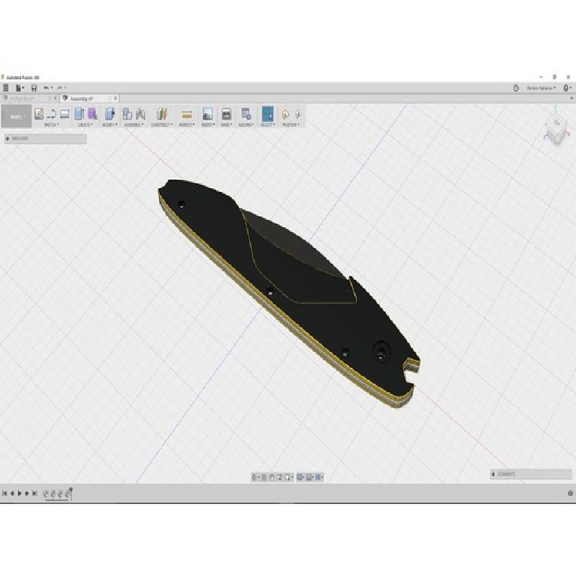The width and height of the screenshot is (576, 576).
Task: Open the Help question mark menu
Action: 567,88
